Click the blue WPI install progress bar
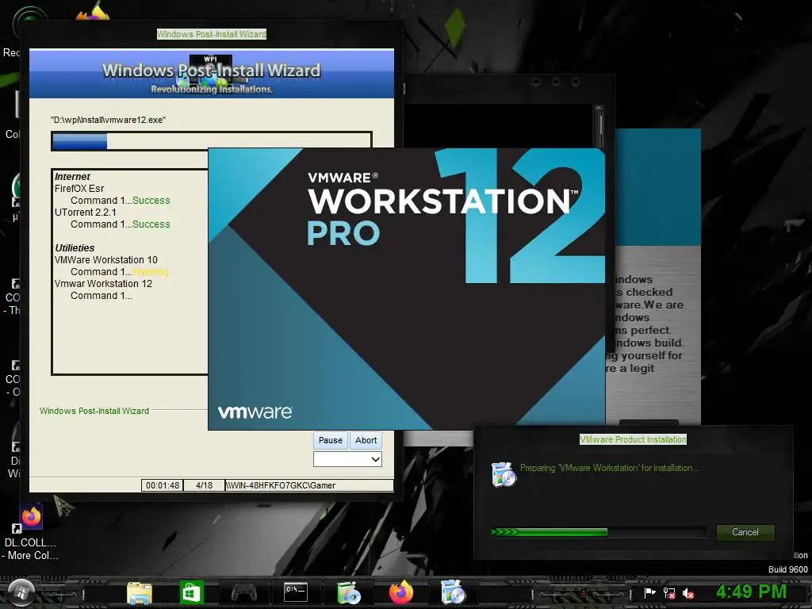Screen dimensions: 812x609 [211, 141]
